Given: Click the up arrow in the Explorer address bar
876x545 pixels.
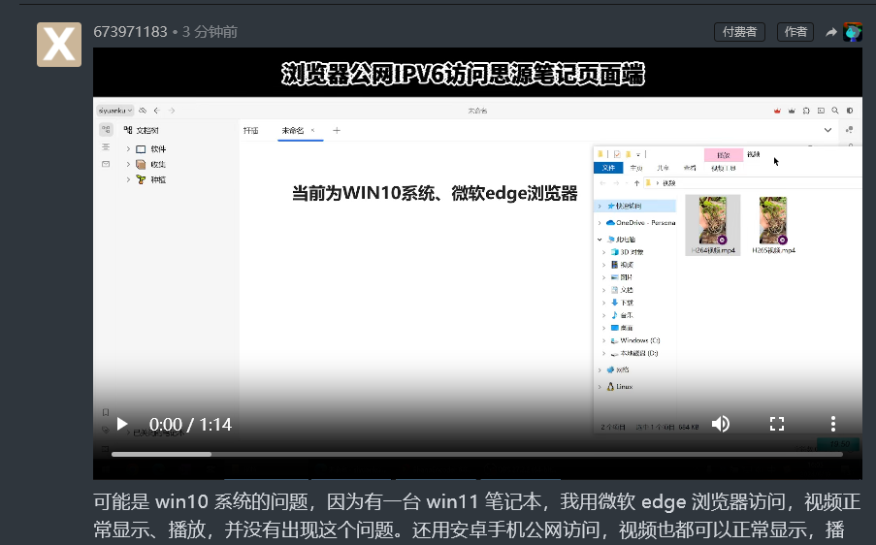Looking at the screenshot, I should (x=636, y=183).
